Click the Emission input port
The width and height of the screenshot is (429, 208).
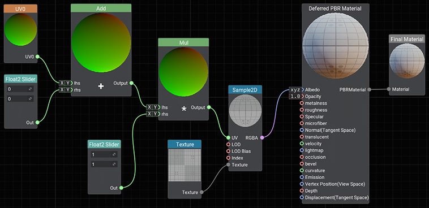[x=302, y=177]
